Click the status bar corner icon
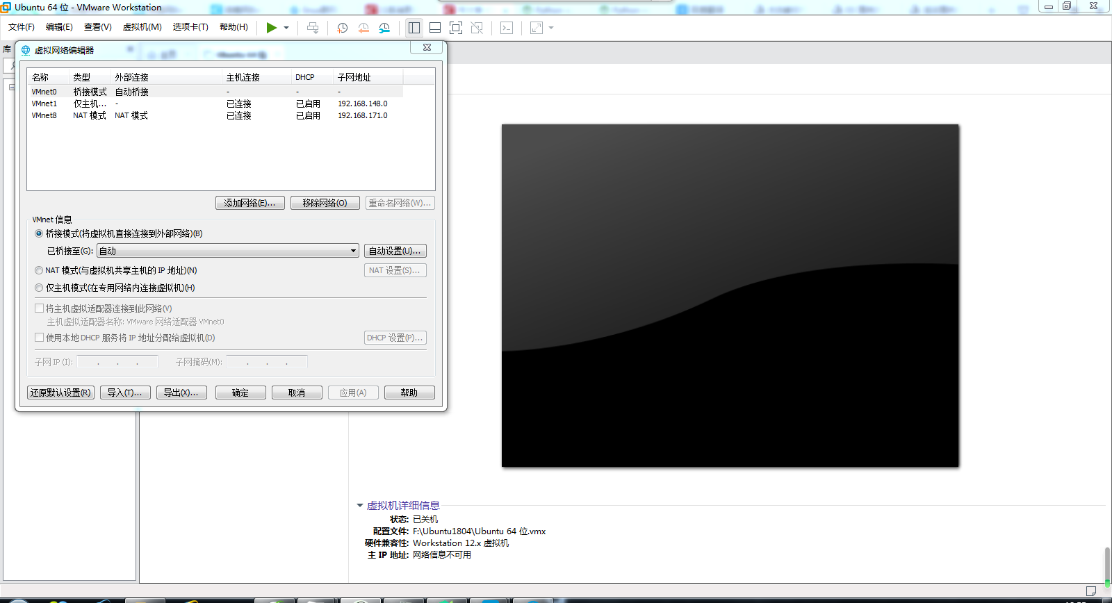Screen dimensions: 1112x603 pyautogui.click(x=1091, y=591)
